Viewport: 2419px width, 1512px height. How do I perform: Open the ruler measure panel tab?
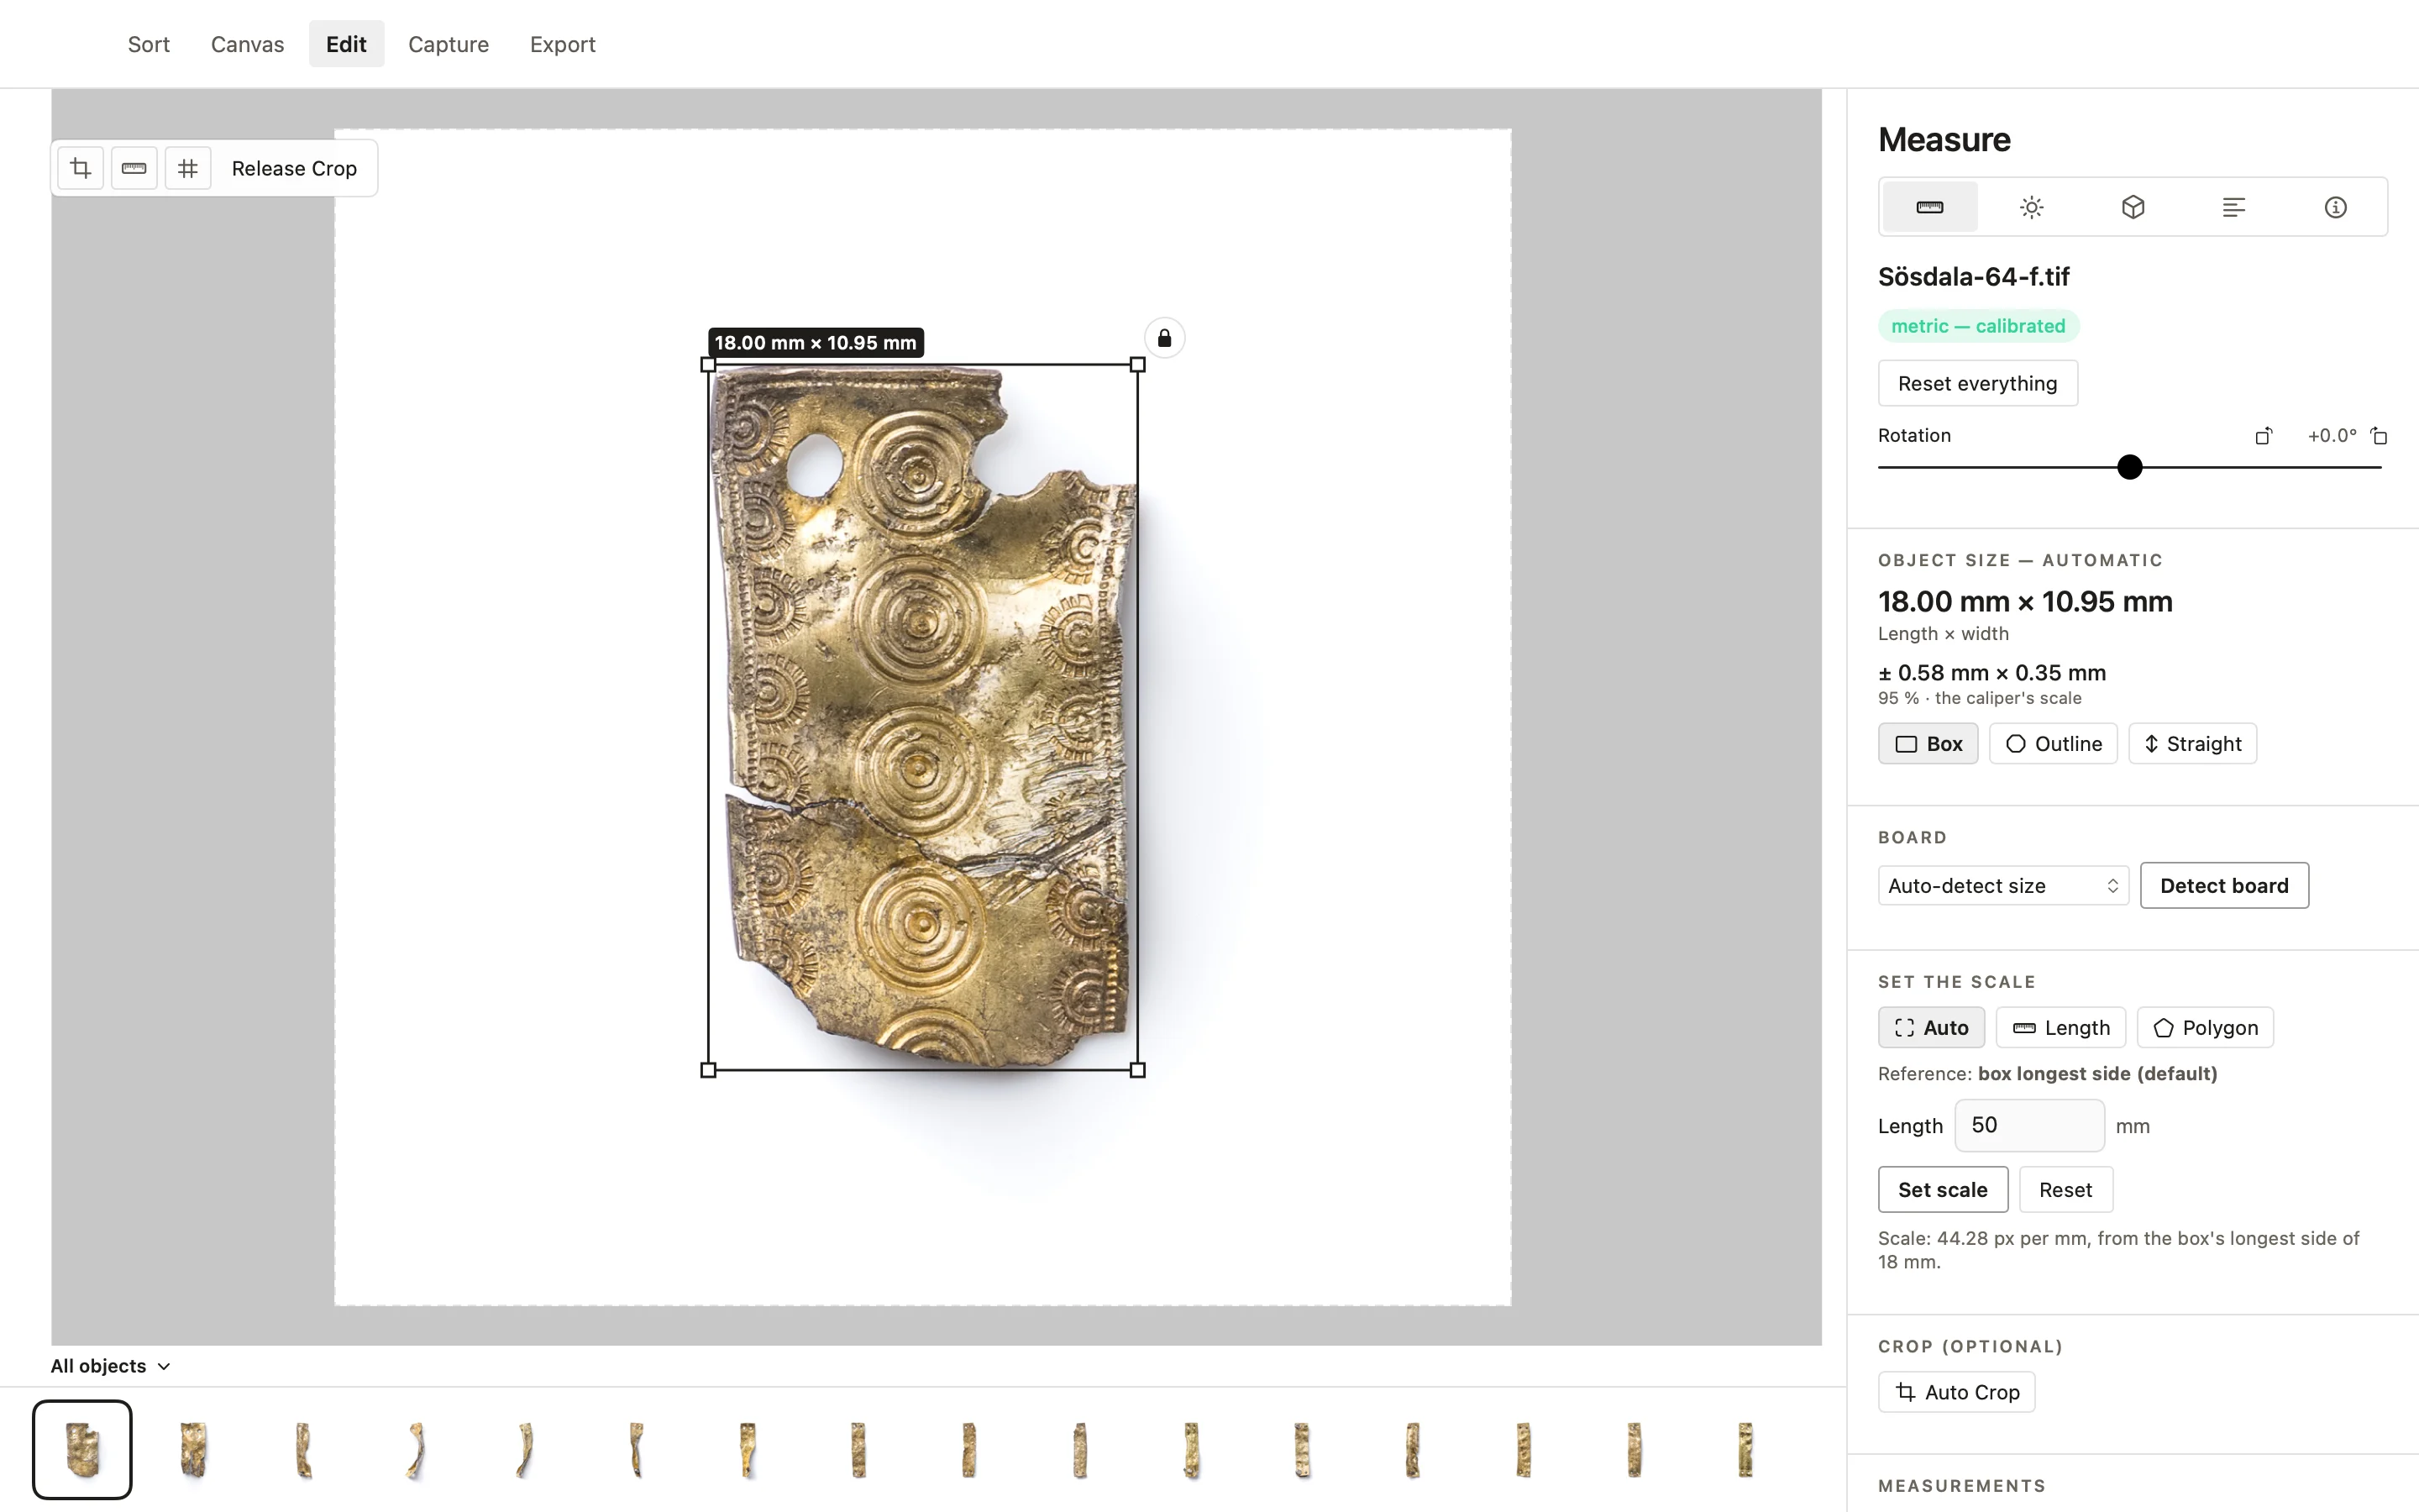(1930, 207)
